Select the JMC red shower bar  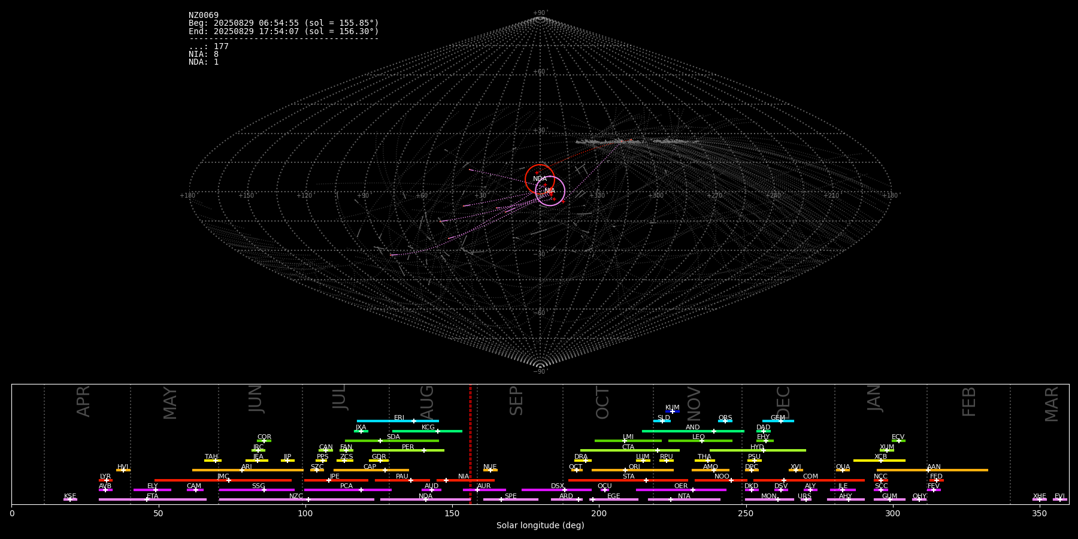(x=223, y=480)
